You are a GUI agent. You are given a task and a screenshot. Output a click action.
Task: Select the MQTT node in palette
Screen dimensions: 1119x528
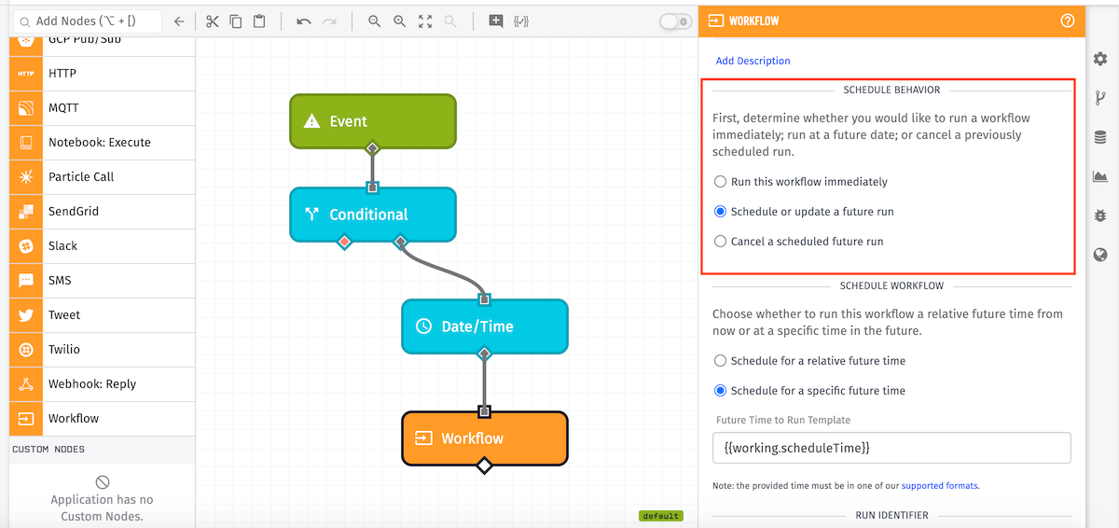[x=102, y=108]
